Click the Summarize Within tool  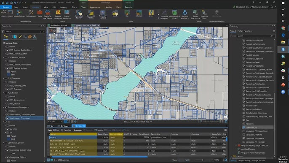(91, 14)
